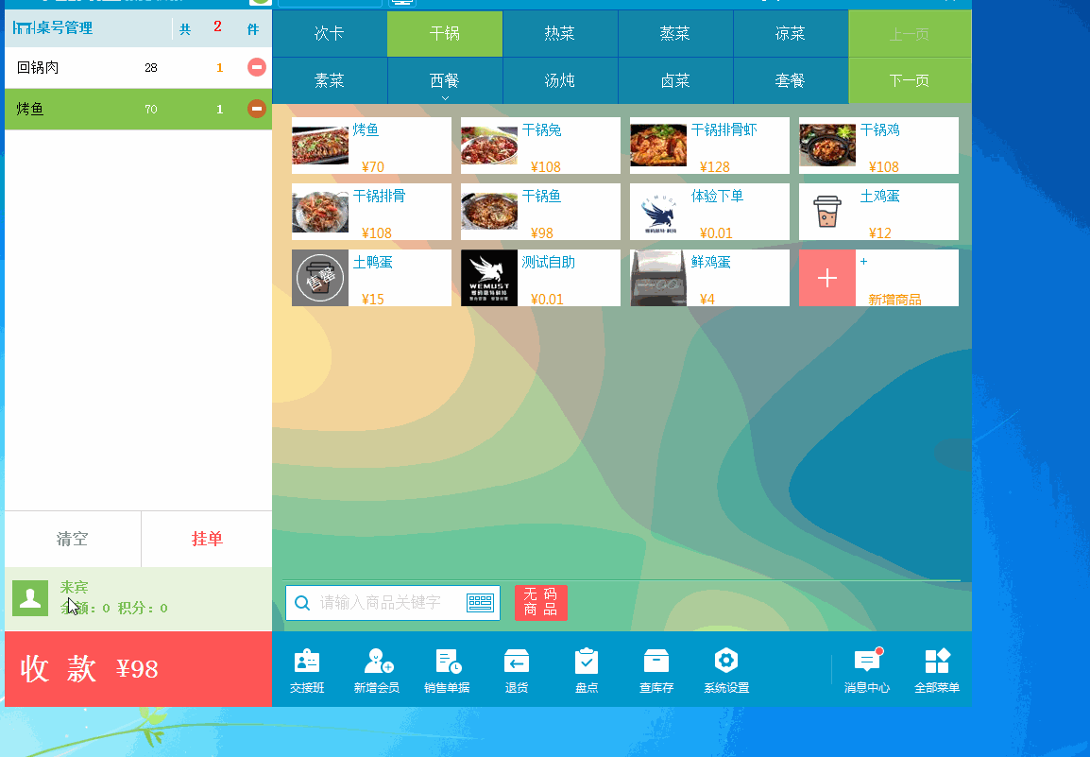Viewport: 1090px width, 757px height.
Task: Add 干锅排骨虾 dish to the order
Action: coord(709,146)
